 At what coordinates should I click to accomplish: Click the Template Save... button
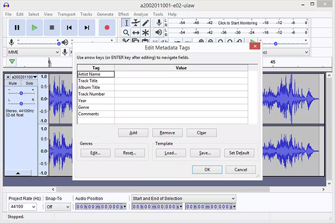pos(205,153)
